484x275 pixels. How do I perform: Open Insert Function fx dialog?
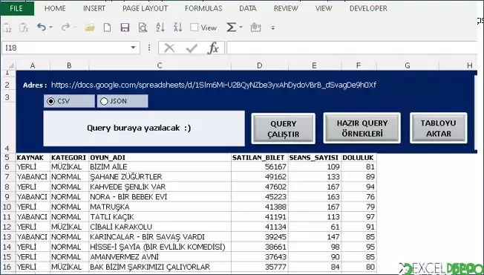click(x=213, y=48)
